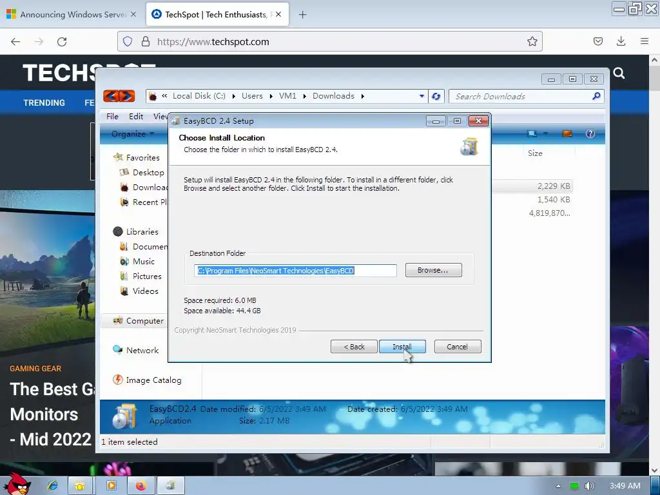Open Desktop under Favorites
The height and width of the screenshot is (495, 660).
tap(142, 172)
